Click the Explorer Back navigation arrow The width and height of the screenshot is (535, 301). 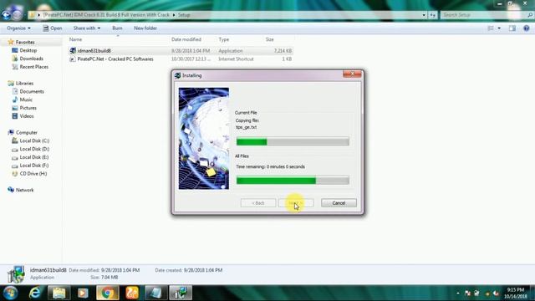pos(7,15)
